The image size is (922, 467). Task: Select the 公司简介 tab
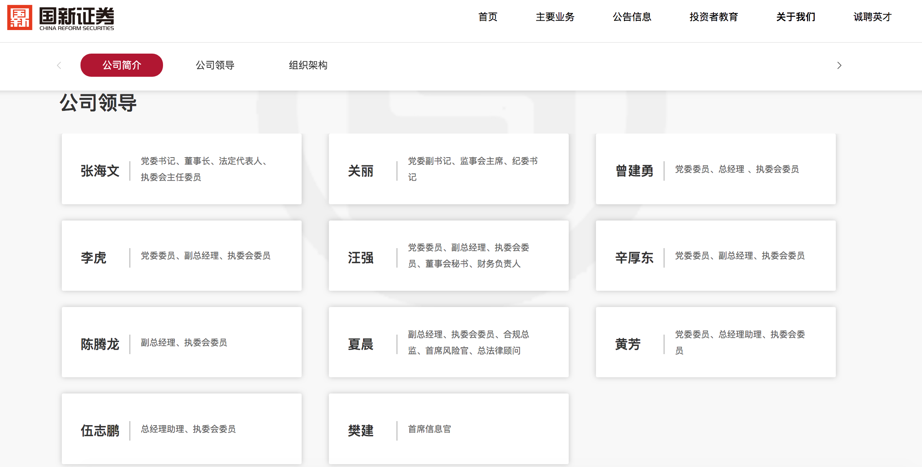(x=122, y=65)
